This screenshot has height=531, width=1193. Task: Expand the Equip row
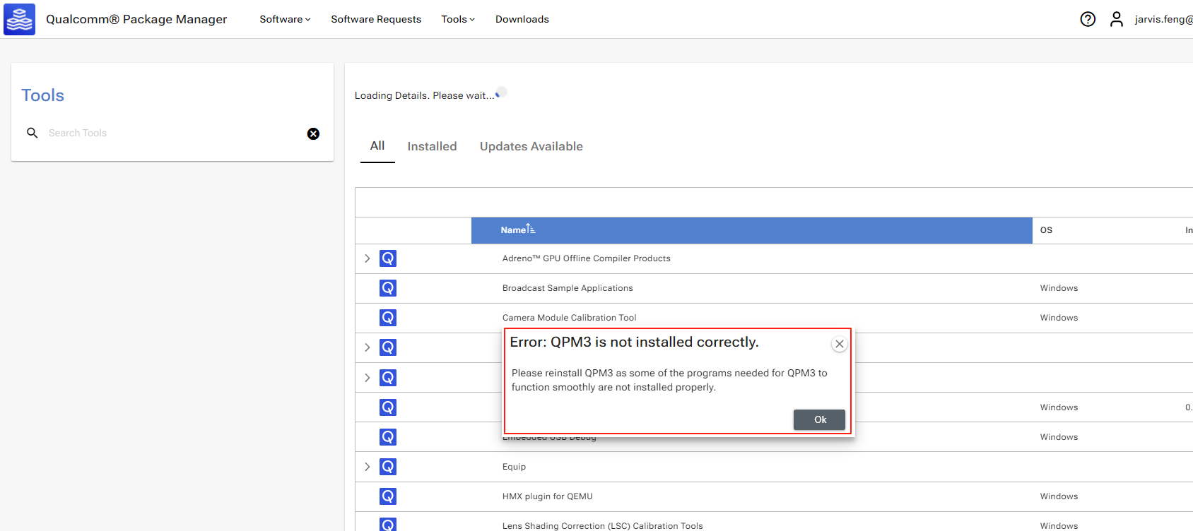[367, 467]
